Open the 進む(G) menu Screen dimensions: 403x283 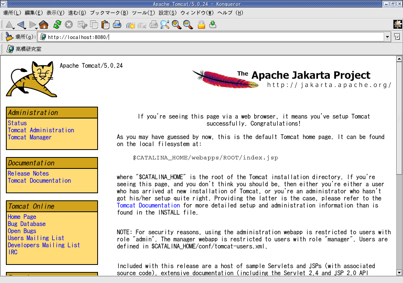click(77, 13)
